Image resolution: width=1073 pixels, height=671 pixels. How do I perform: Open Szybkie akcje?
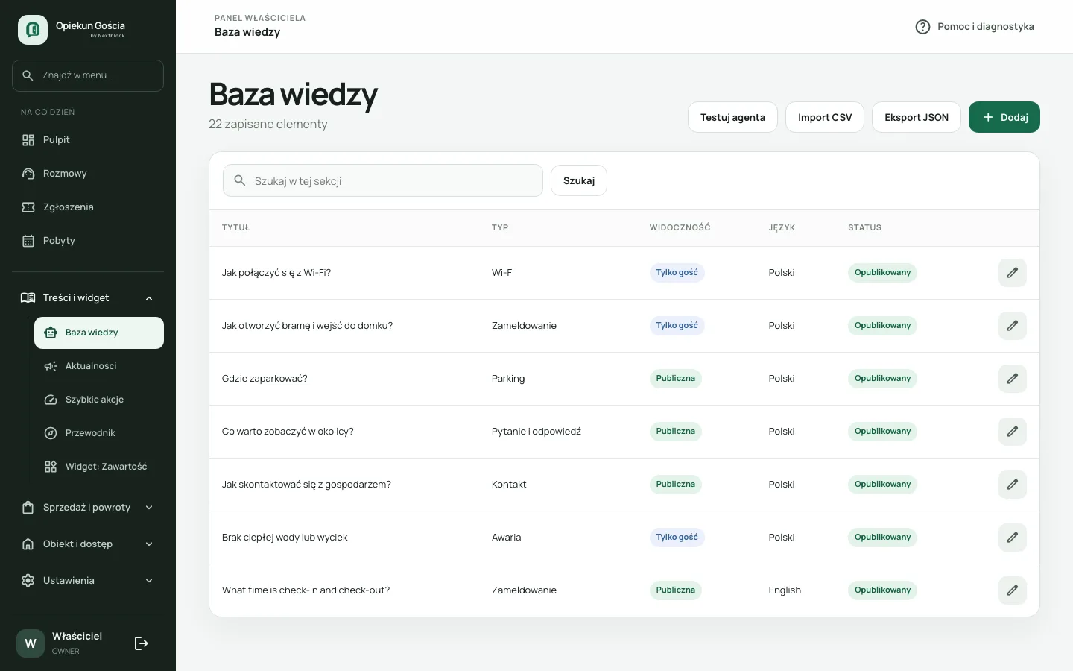coord(99,400)
